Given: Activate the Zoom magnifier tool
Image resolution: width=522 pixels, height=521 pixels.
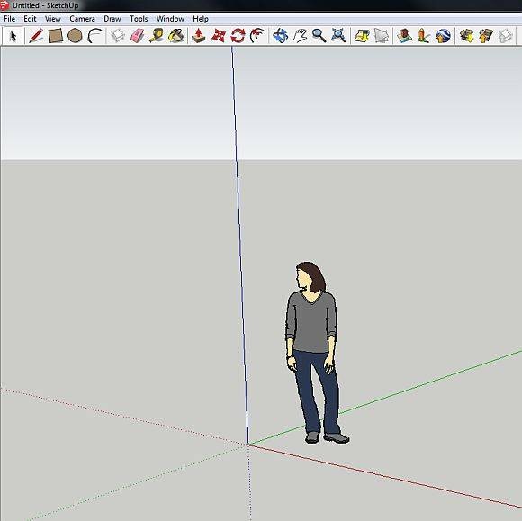Looking at the screenshot, I should click(319, 36).
